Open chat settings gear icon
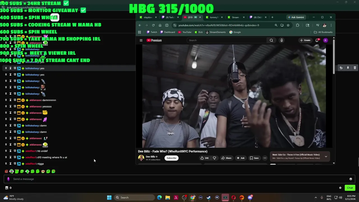This screenshot has width=359, height=202. [340, 188]
